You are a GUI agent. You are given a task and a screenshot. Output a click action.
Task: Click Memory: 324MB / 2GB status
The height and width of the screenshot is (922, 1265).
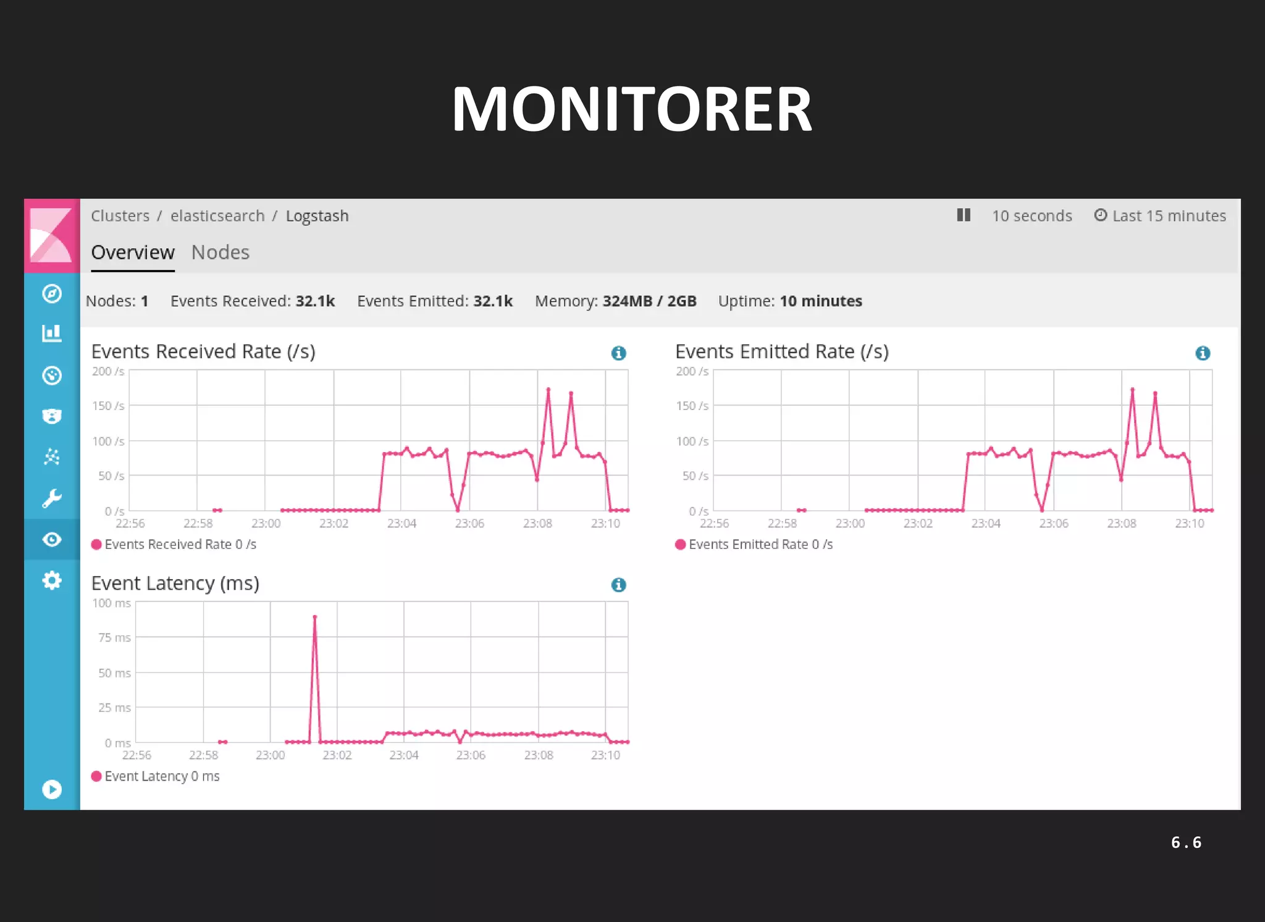pyautogui.click(x=616, y=301)
